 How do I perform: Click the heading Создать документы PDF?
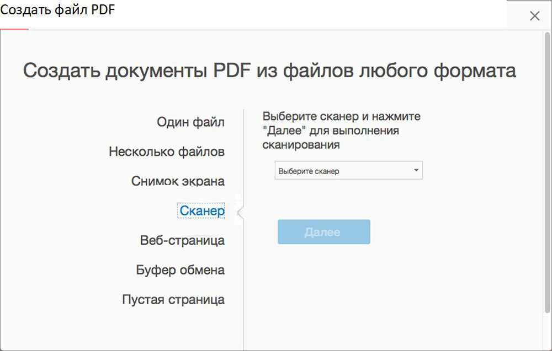click(x=269, y=71)
